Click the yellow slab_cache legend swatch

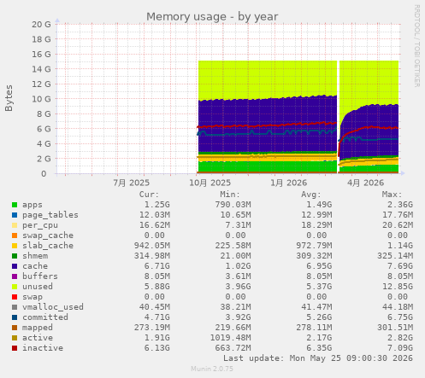(x=15, y=246)
